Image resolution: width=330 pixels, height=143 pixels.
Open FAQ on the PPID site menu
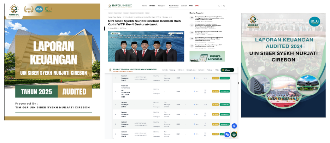tap(217, 70)
